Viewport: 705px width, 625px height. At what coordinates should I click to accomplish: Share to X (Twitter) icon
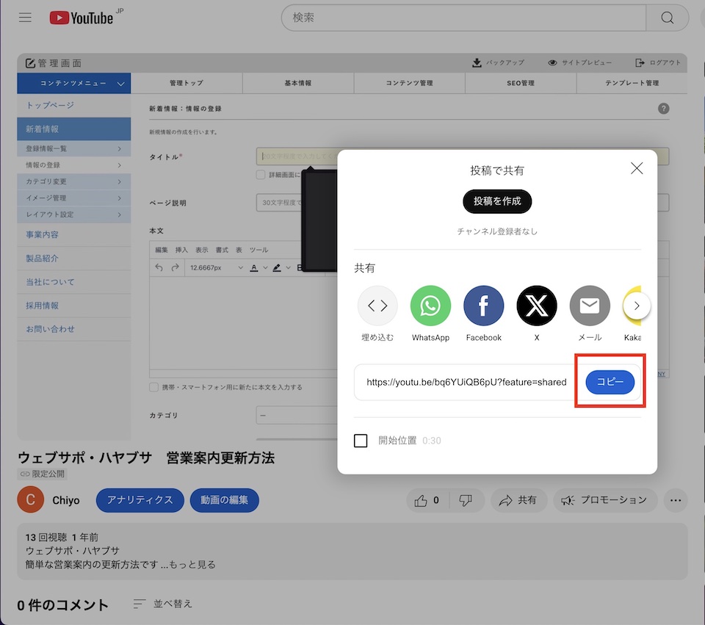click(537, 306)
